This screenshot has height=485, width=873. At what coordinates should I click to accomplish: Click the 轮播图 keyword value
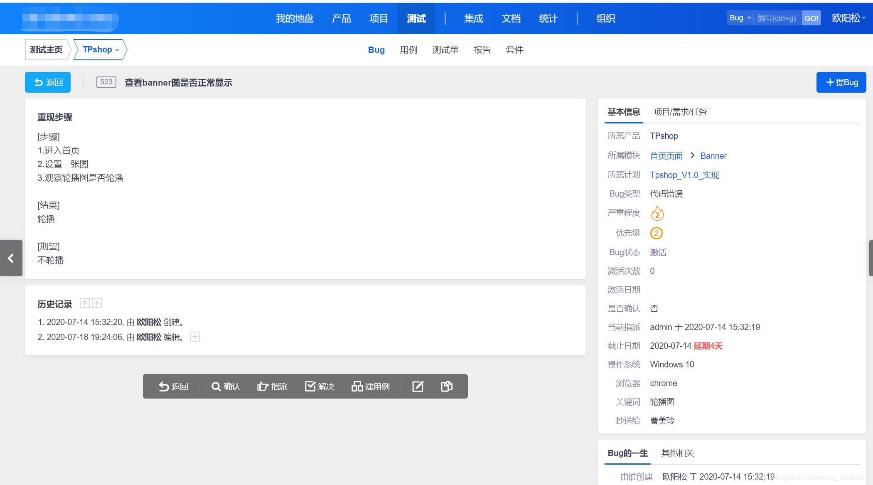(x=662, y=402)
